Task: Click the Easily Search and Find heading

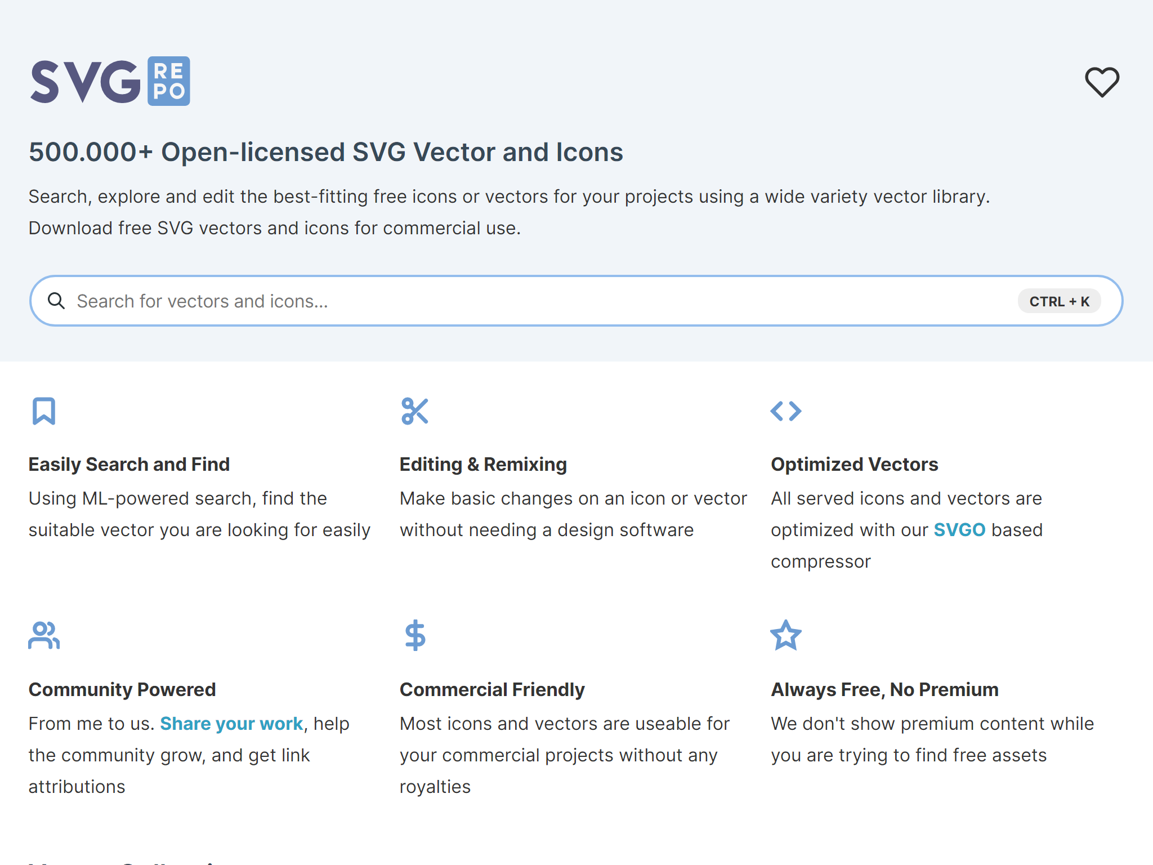Action: pyautogui.click(x=129, y=464)
